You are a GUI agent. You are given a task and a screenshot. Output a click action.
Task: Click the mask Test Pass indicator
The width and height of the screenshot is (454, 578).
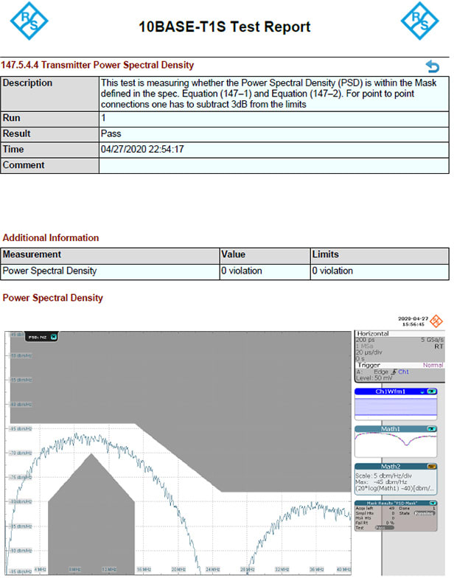tap(384, 528)
